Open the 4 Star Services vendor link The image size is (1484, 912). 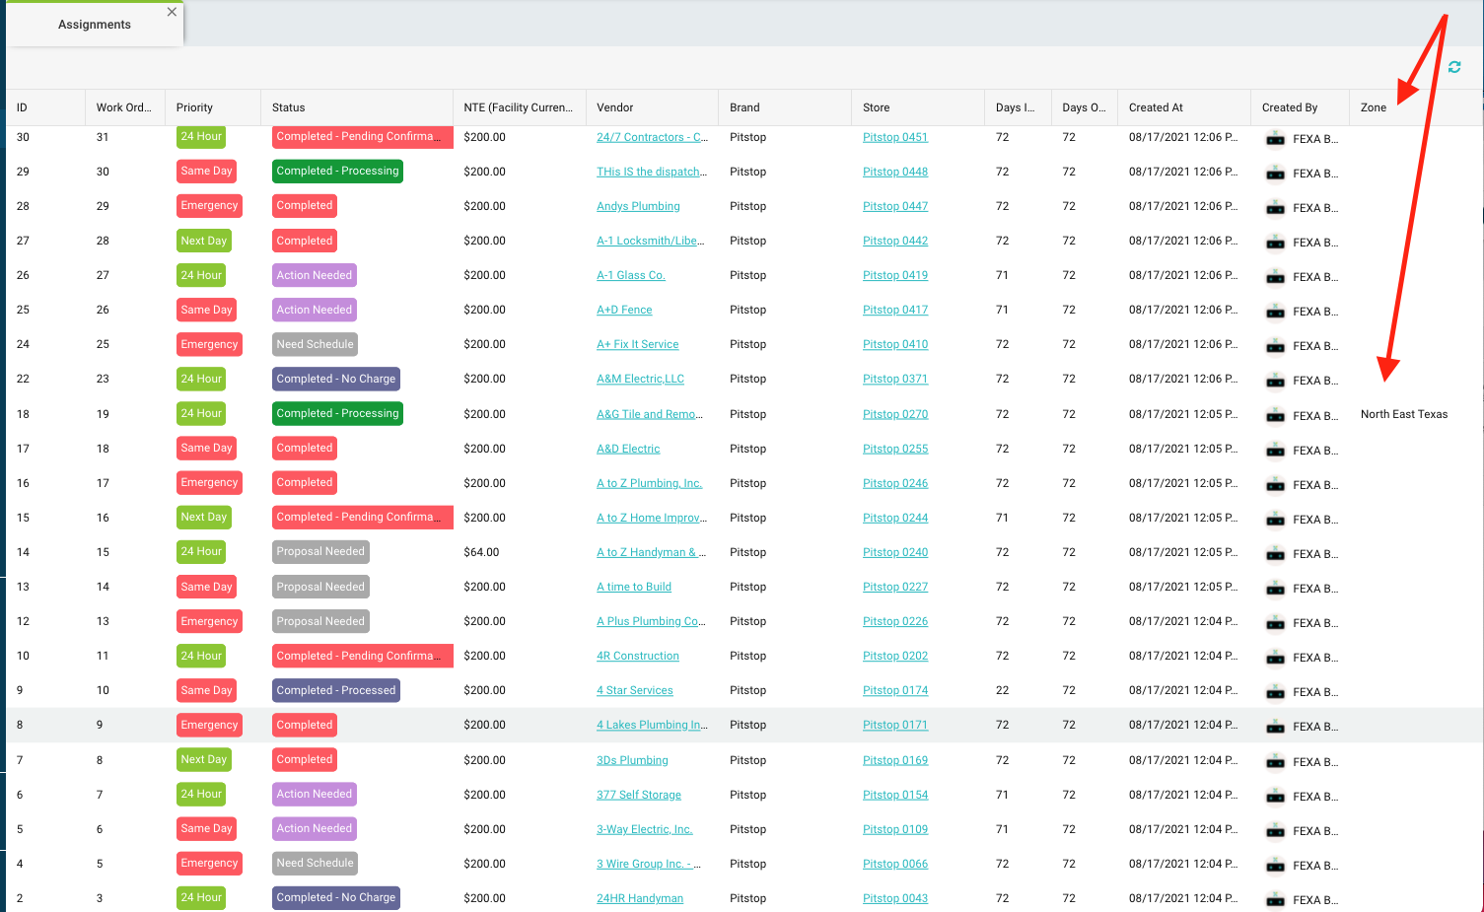[634, 690]
